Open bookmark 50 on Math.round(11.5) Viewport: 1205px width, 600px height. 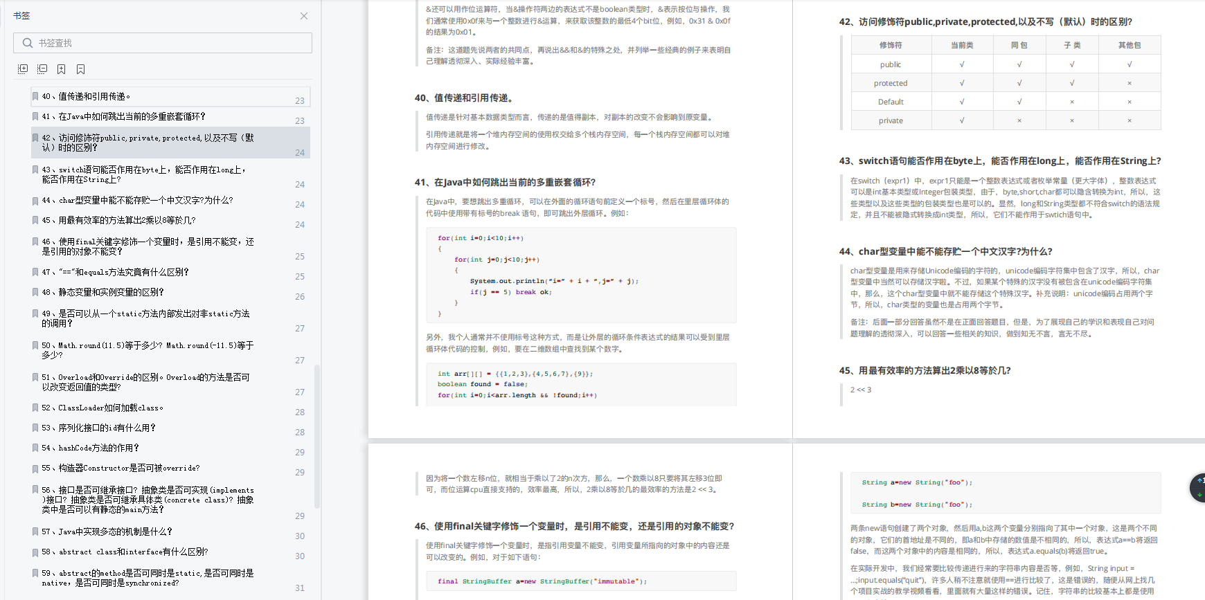click(170, 350)
